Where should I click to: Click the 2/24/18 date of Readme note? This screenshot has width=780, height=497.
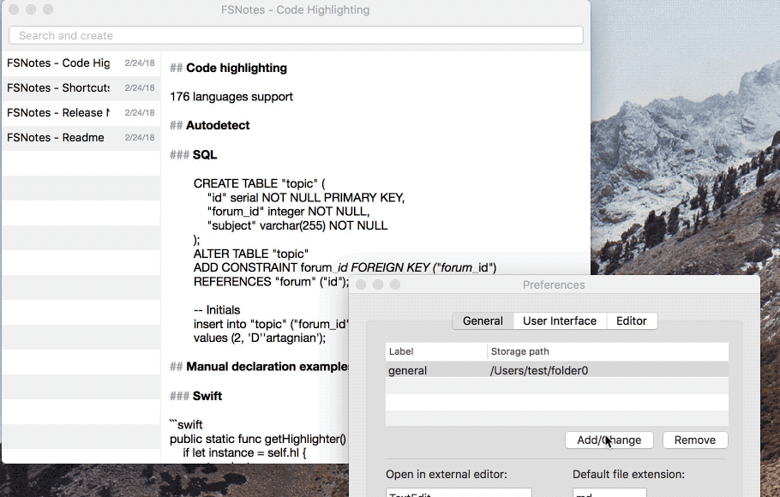point(140,138)
